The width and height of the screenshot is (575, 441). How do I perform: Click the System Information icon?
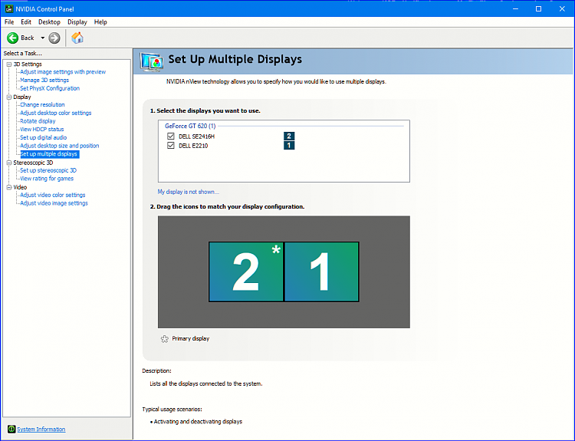click(x=11, y=429)
